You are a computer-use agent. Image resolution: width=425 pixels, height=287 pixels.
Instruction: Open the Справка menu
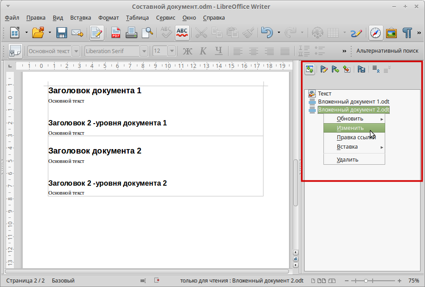click(x=214, y=18)
